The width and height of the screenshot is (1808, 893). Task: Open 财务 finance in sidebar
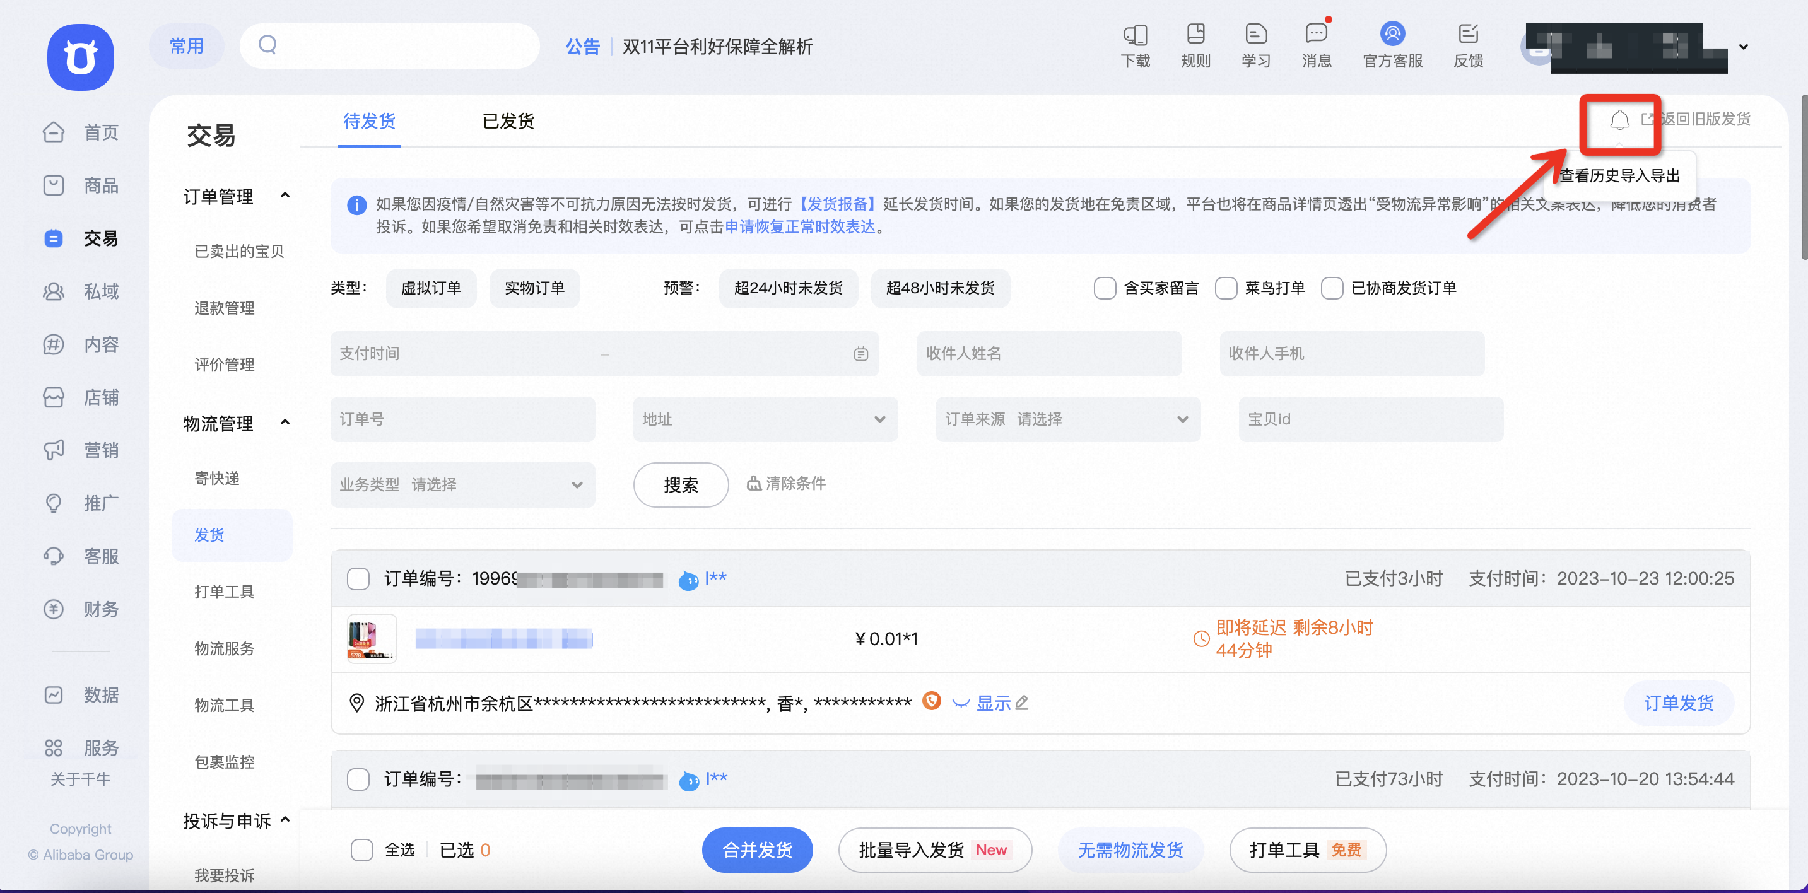81,609
